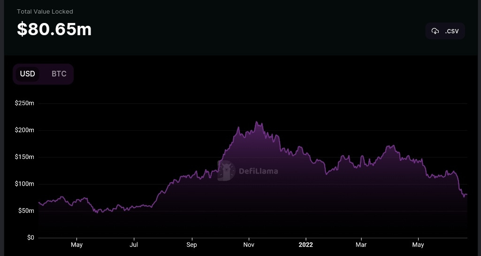Viewport: 481px width, 256px height.
Task: Click the Nov x-axis label
Action: tap(249, 245)
